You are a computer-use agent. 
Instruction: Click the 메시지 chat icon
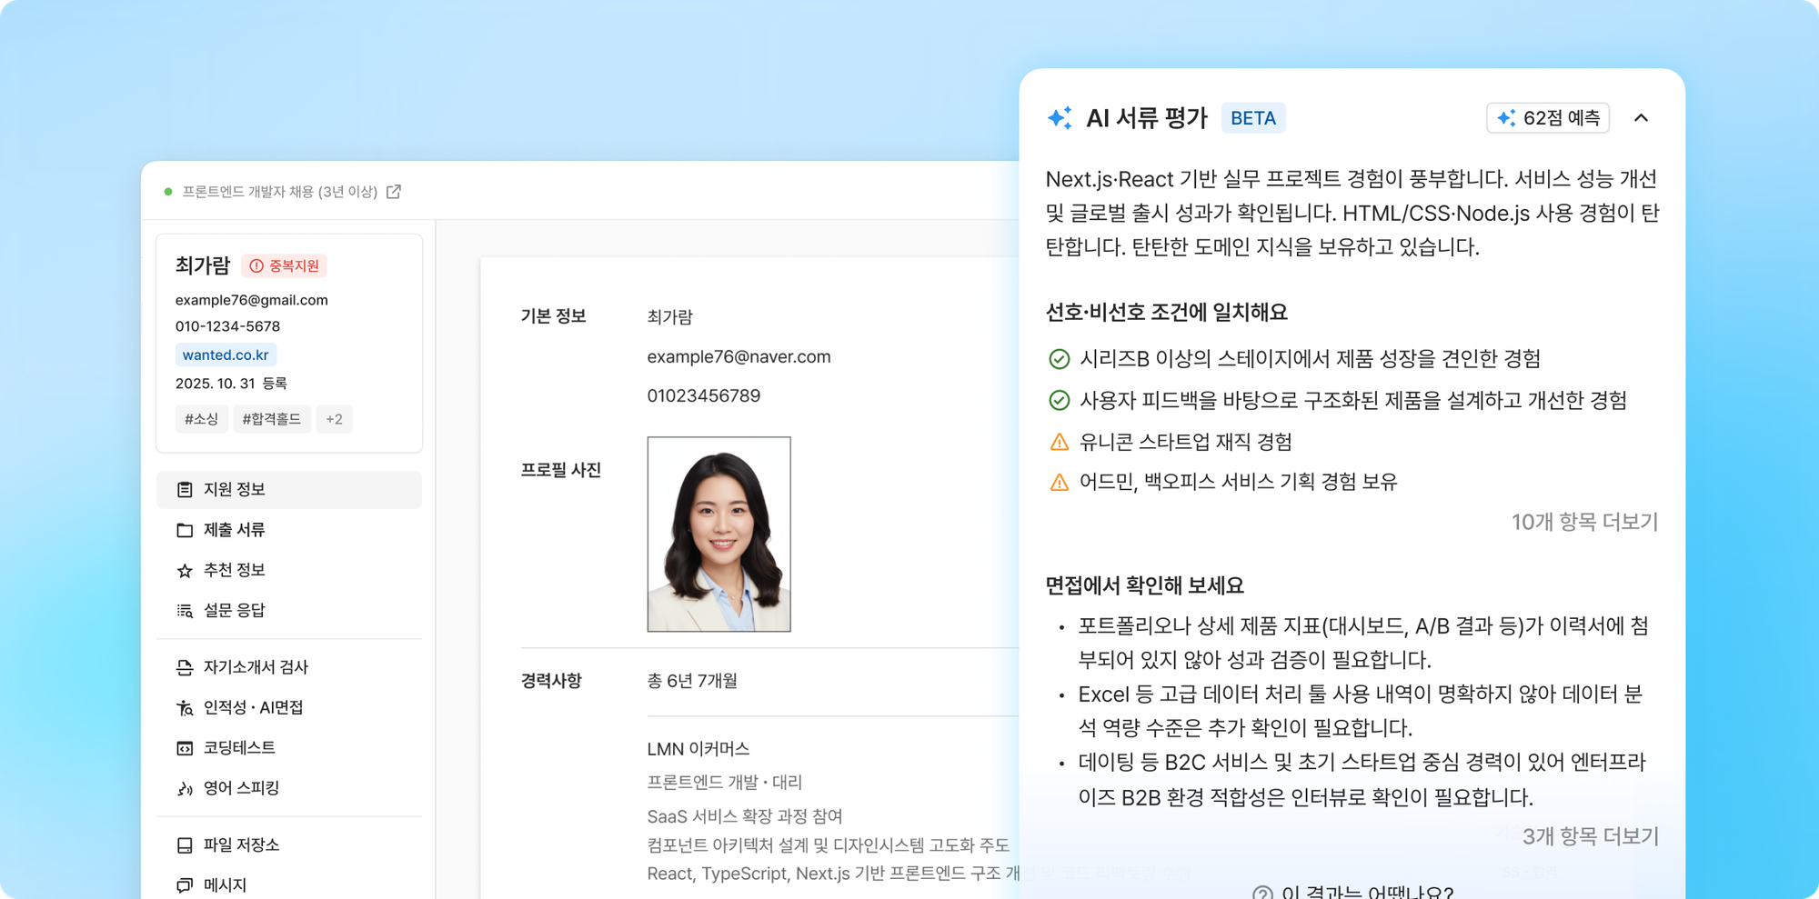[185, 885]
